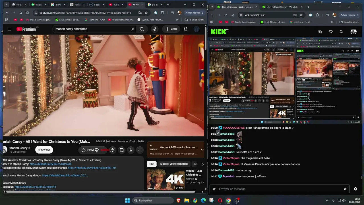Download the Mariah Carey video
The width and height of the screenshot is (364, 205).
(x=131, y=150)
